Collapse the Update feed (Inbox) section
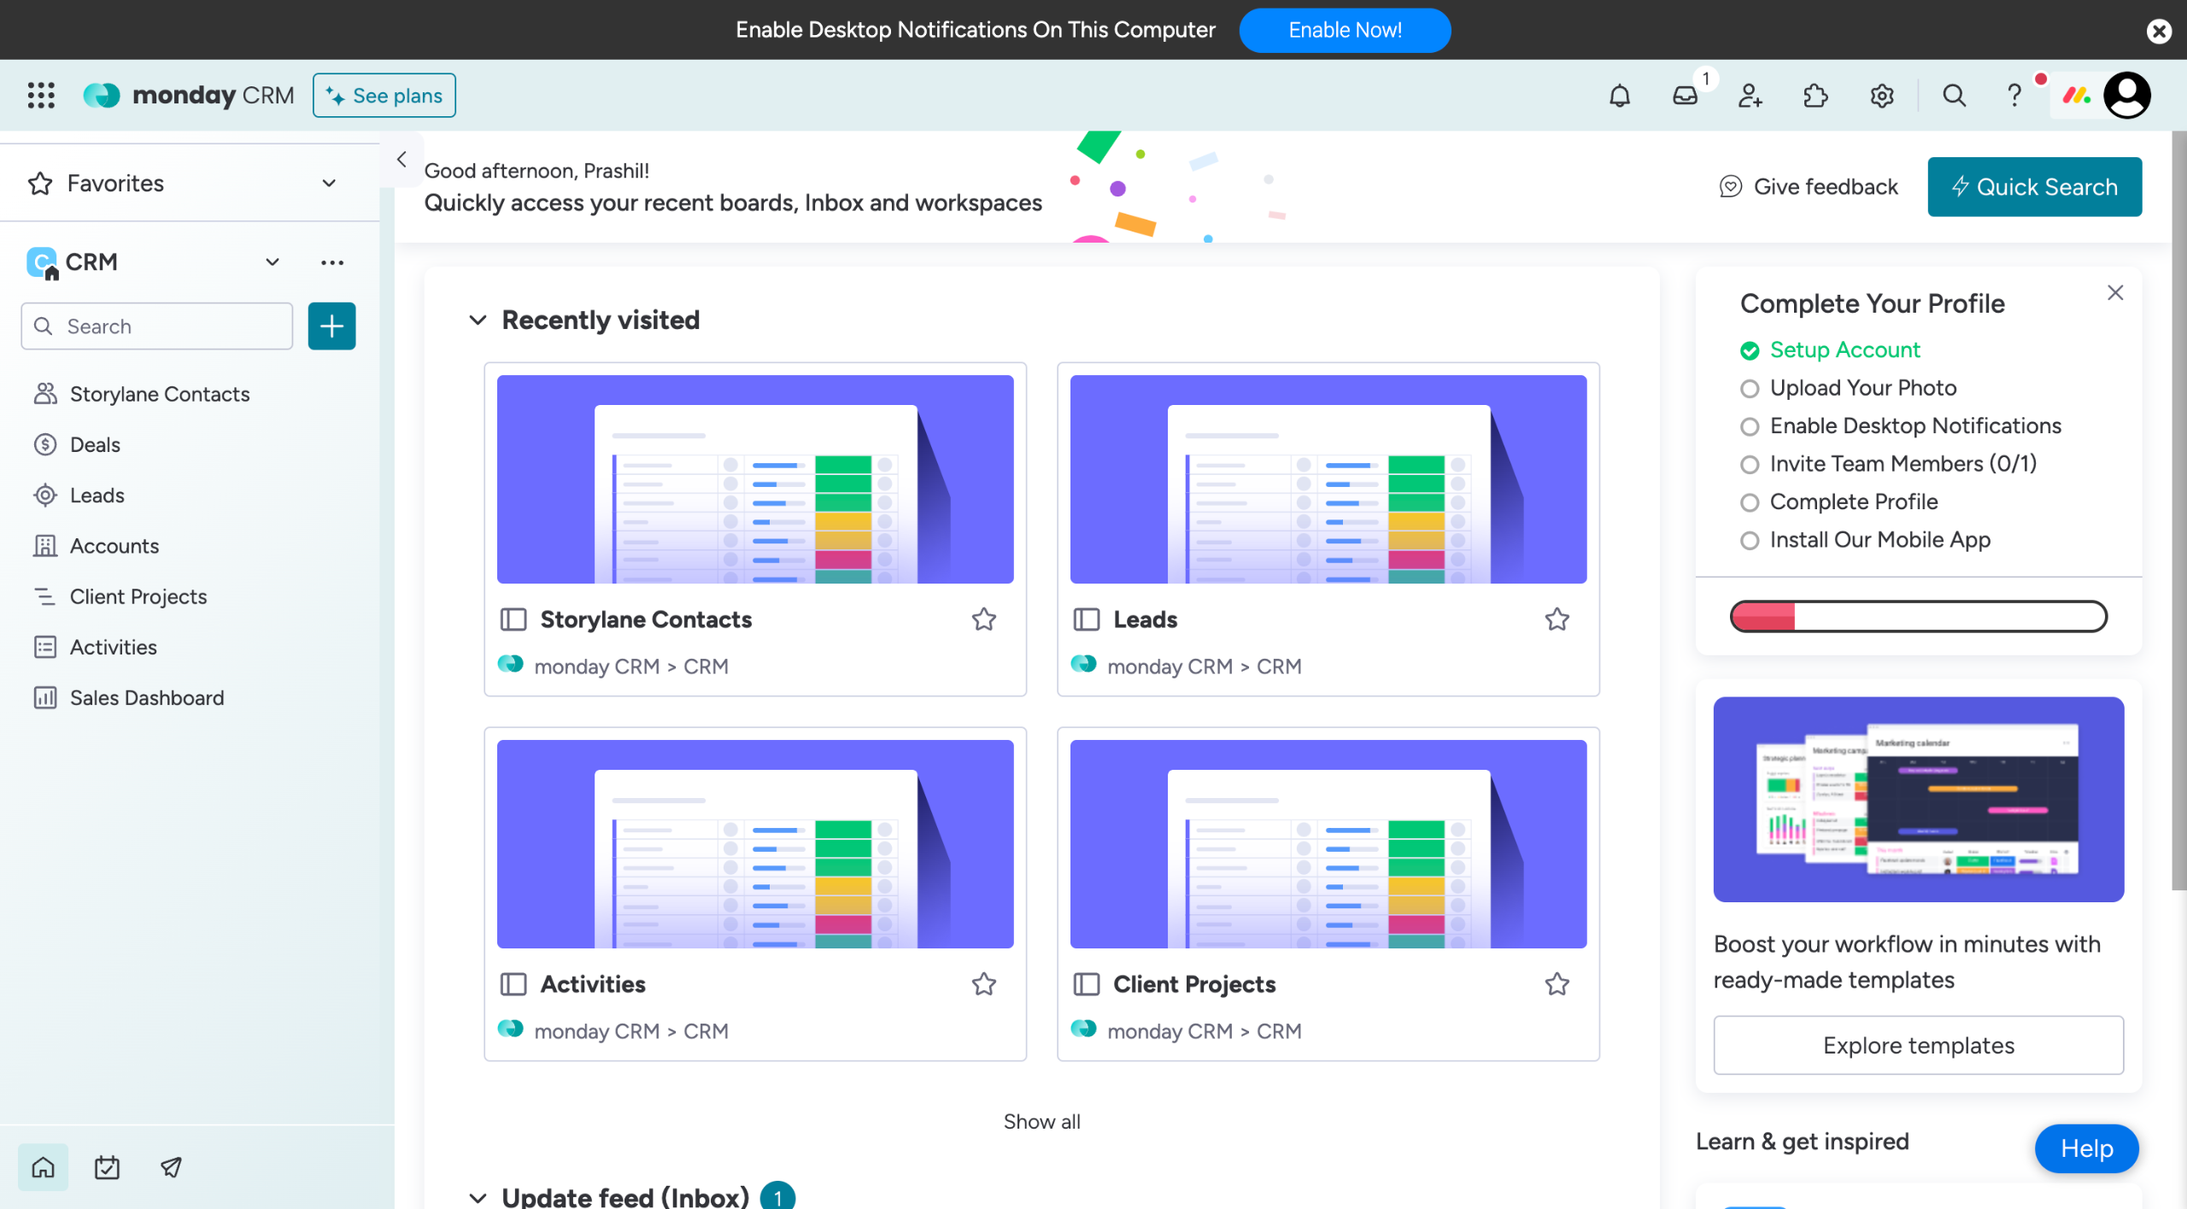This screenshot has width=2187, height=1209. tap(478, 1197)
